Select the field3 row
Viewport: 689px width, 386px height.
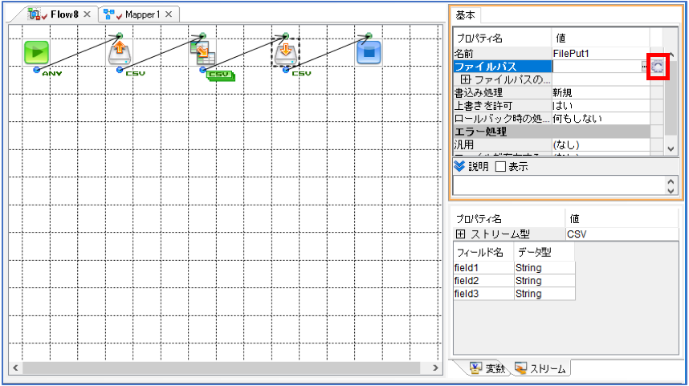(x=514, y=294)
